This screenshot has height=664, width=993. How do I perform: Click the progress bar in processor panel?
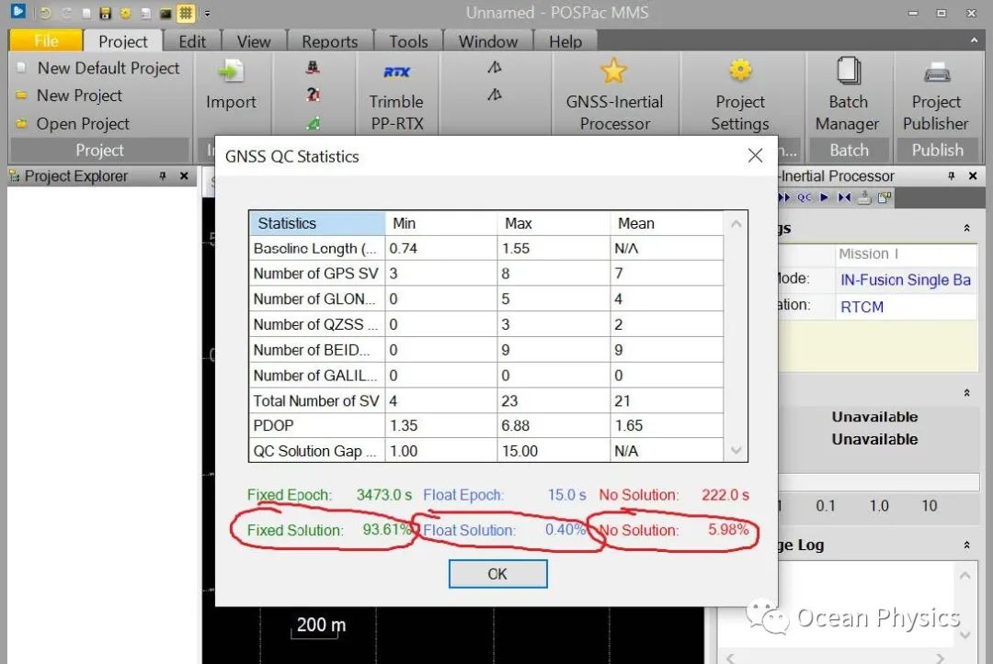pos(878,482)
